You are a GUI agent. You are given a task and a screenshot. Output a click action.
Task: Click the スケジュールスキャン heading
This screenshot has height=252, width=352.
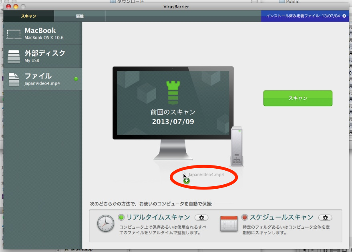point(281,217)
